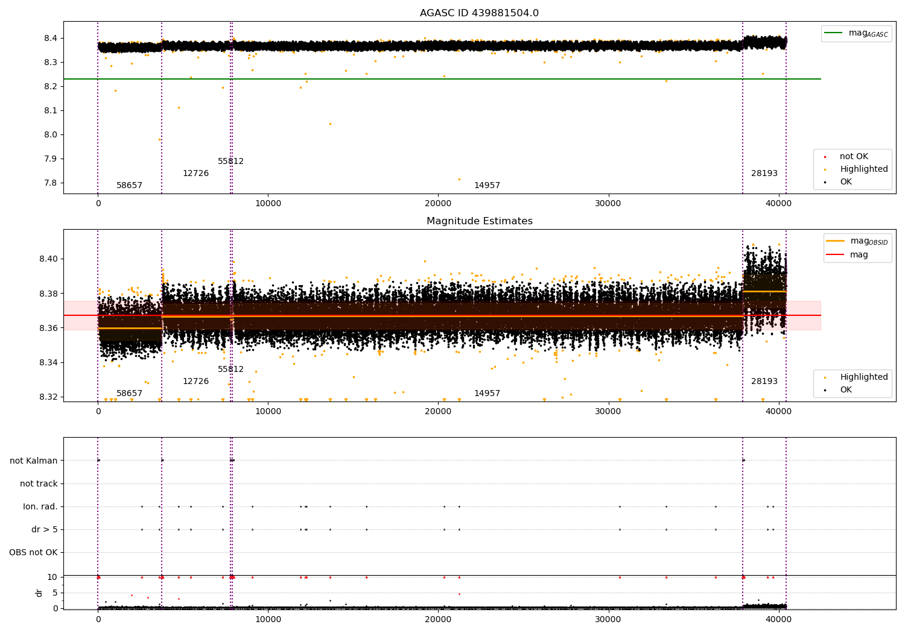The height and width of the screenshot is (633, 905).
Task: Click the 8.36 y-tick on Magnitude Estimates
Action: coord(49,329)
